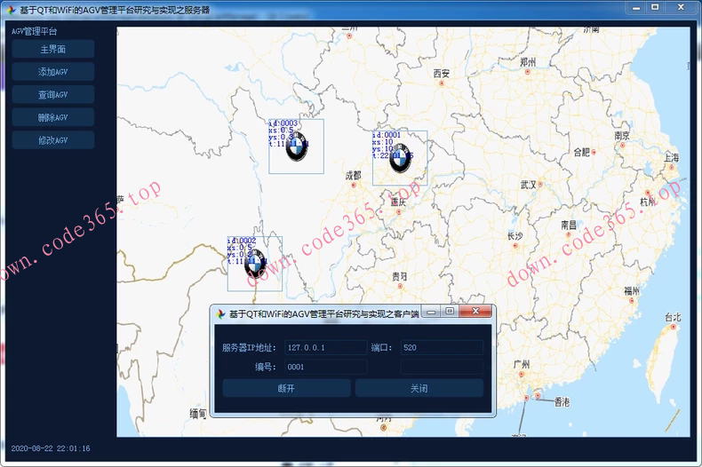
Task: Click the AGV 0003 BMW logo marker
Action: 297,147
